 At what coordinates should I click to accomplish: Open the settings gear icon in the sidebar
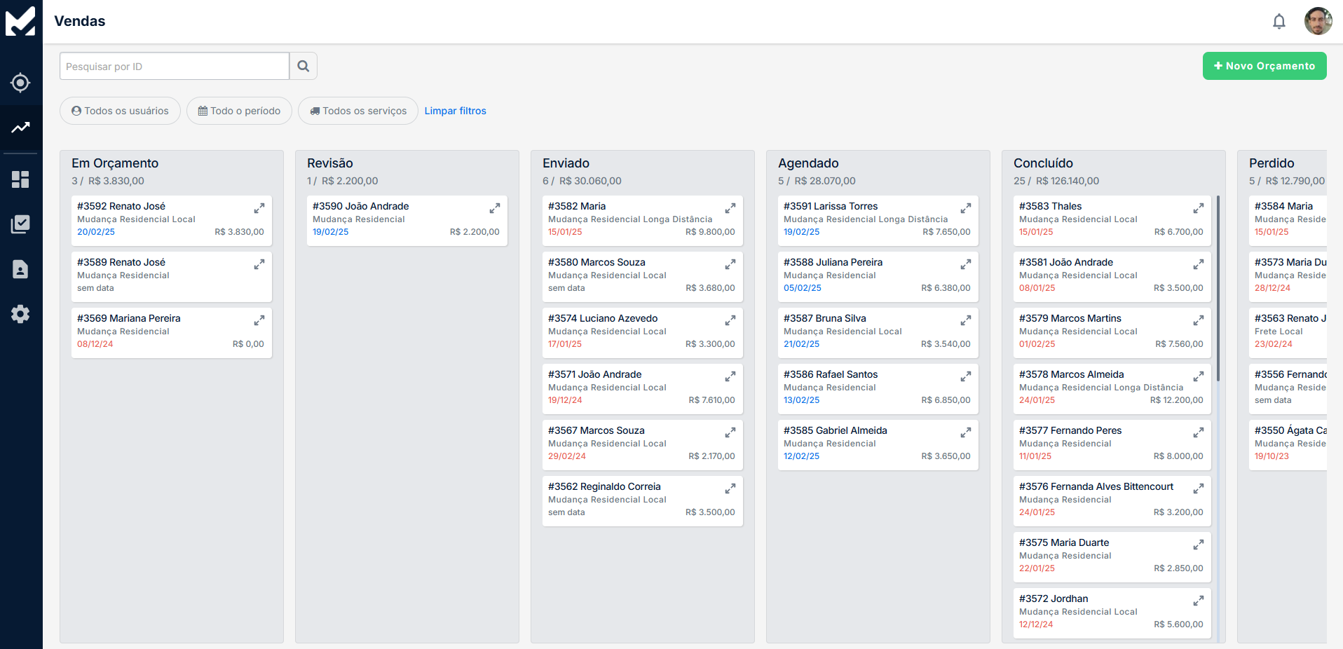(20, 314)
